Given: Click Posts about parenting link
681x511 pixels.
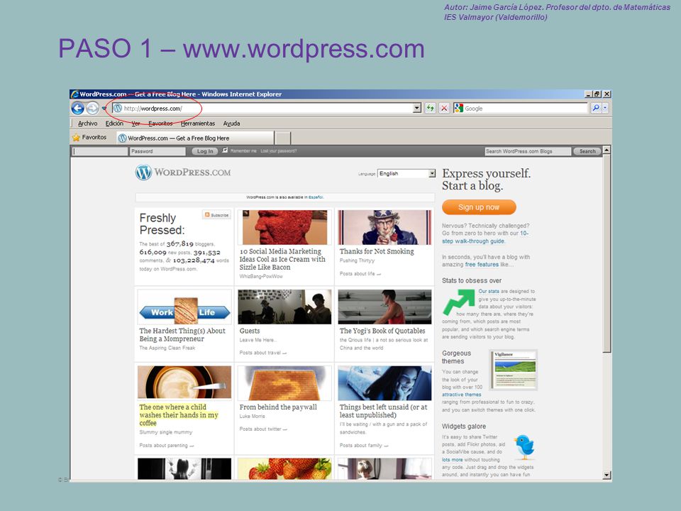Looking at the screenshot, I should pos(166,446).
